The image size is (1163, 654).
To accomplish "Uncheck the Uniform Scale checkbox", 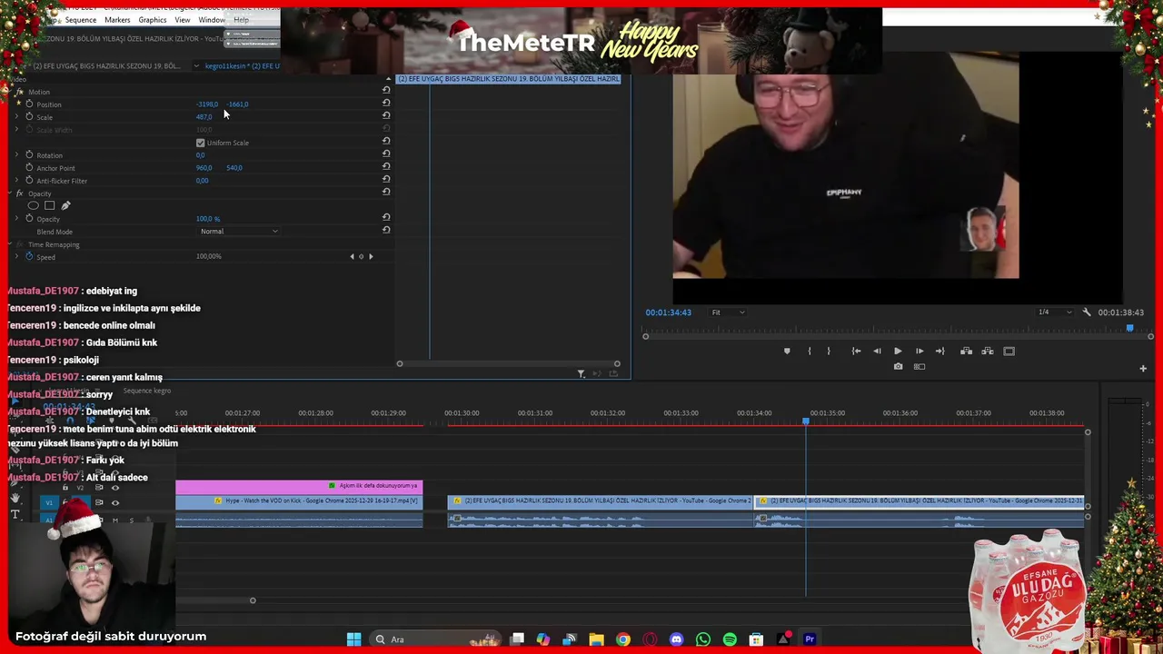I will coord(200,143).
